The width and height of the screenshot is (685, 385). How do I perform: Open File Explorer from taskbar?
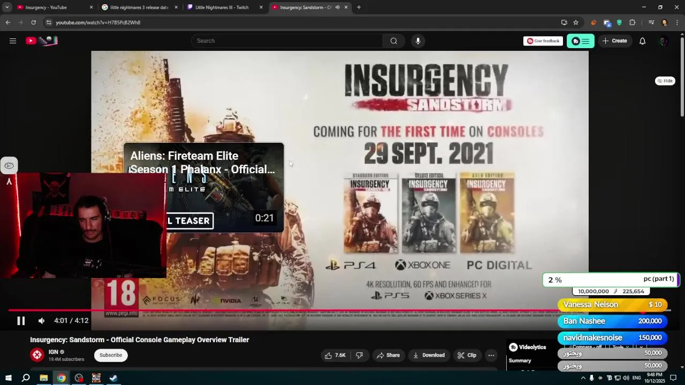tap(43, 378)
